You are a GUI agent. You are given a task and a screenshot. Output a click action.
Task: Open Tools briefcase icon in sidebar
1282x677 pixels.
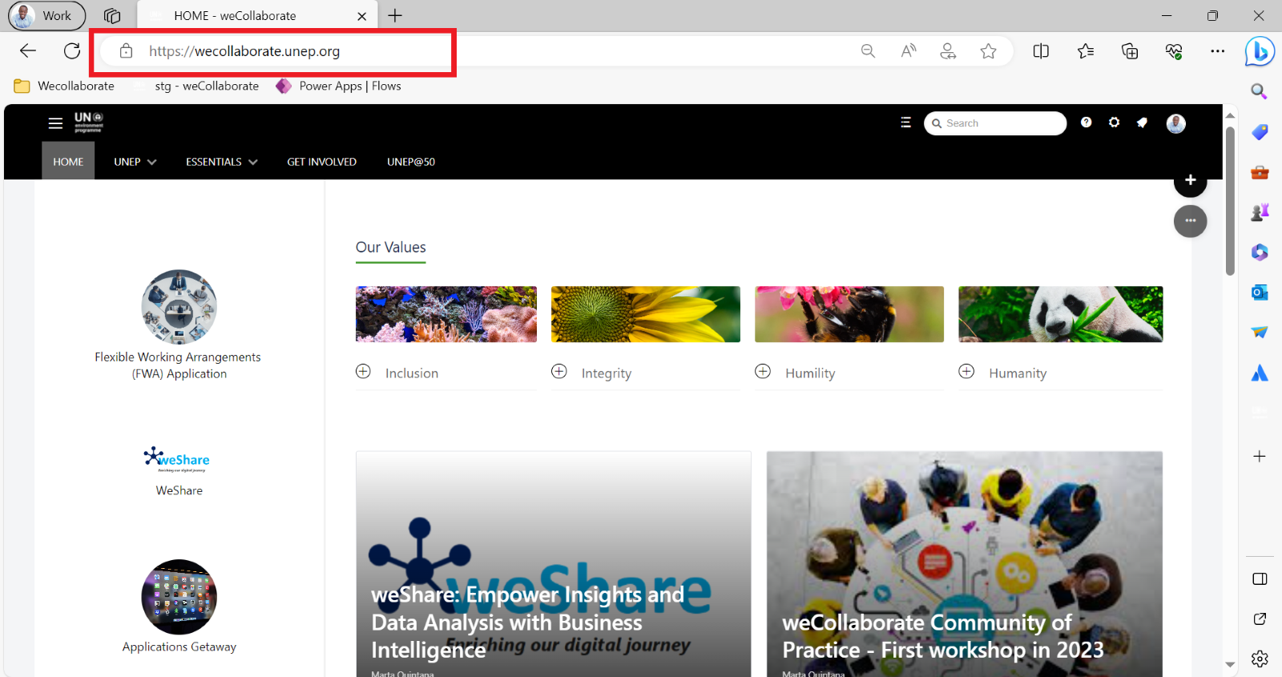tap(1260, 172)
